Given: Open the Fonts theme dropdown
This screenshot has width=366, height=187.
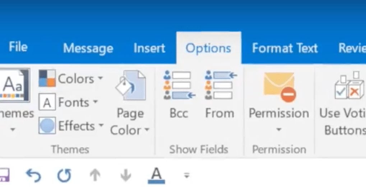Looking at the screenshot, I should [x=68, y=102].
